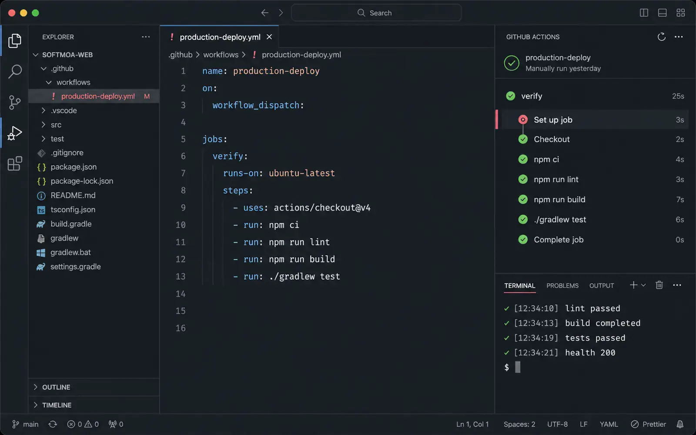Open the Explorer view in activity bar

(15, 40)
